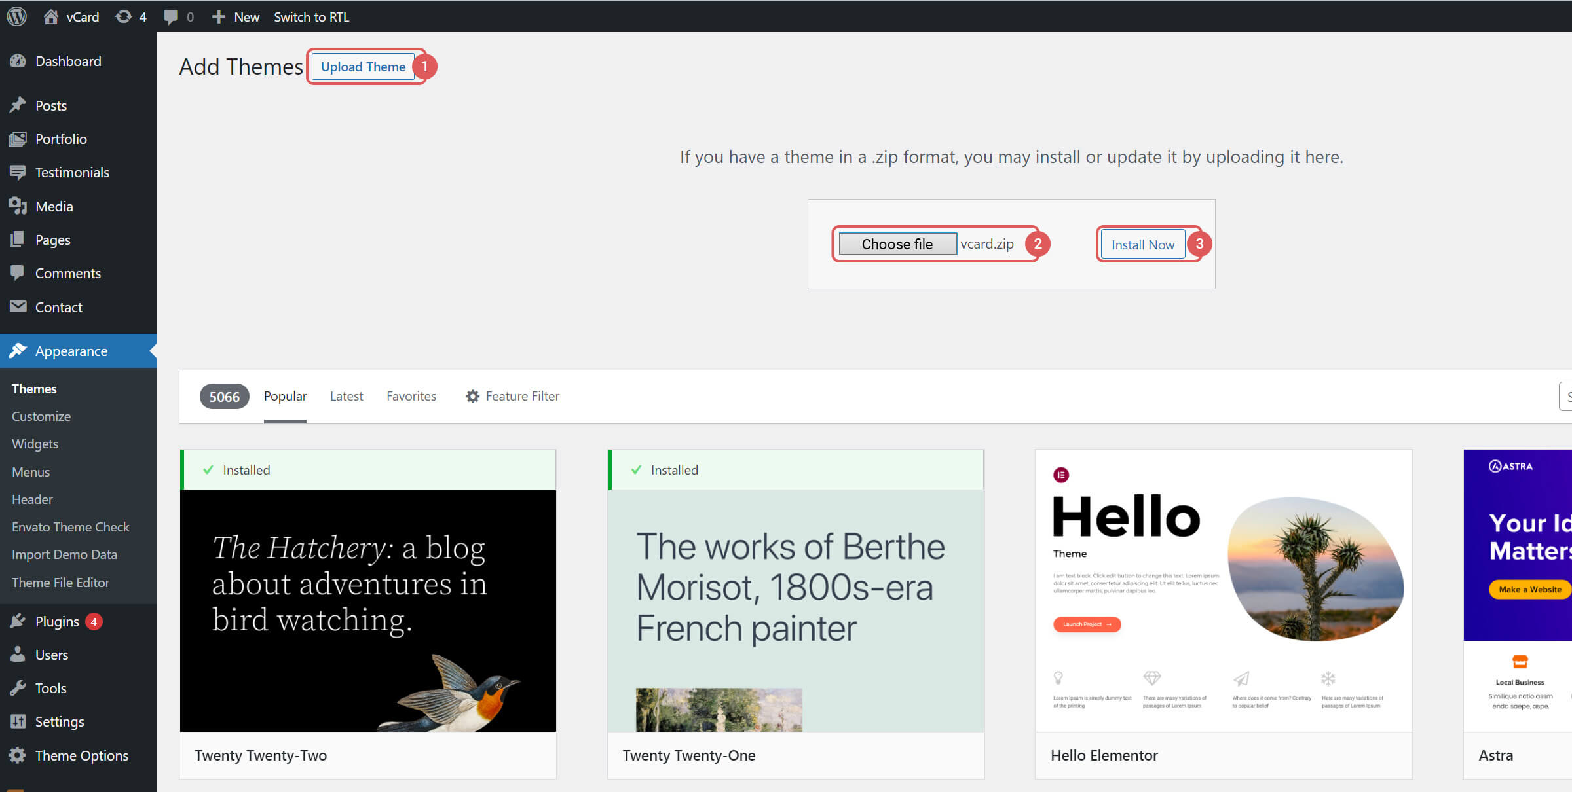The image size is (1572, 792).
Task: Click Astra theme screenshot
Action: pos(1518,590)
